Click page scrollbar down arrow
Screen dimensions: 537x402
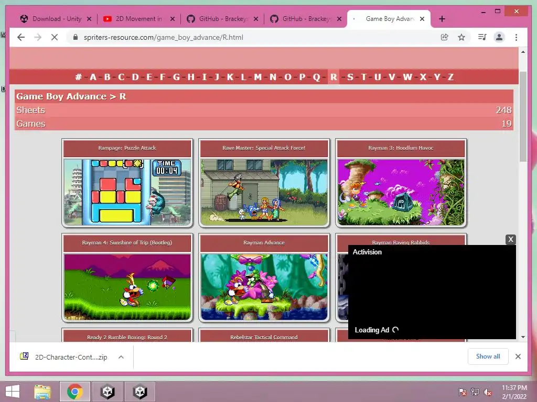point(523,337)
